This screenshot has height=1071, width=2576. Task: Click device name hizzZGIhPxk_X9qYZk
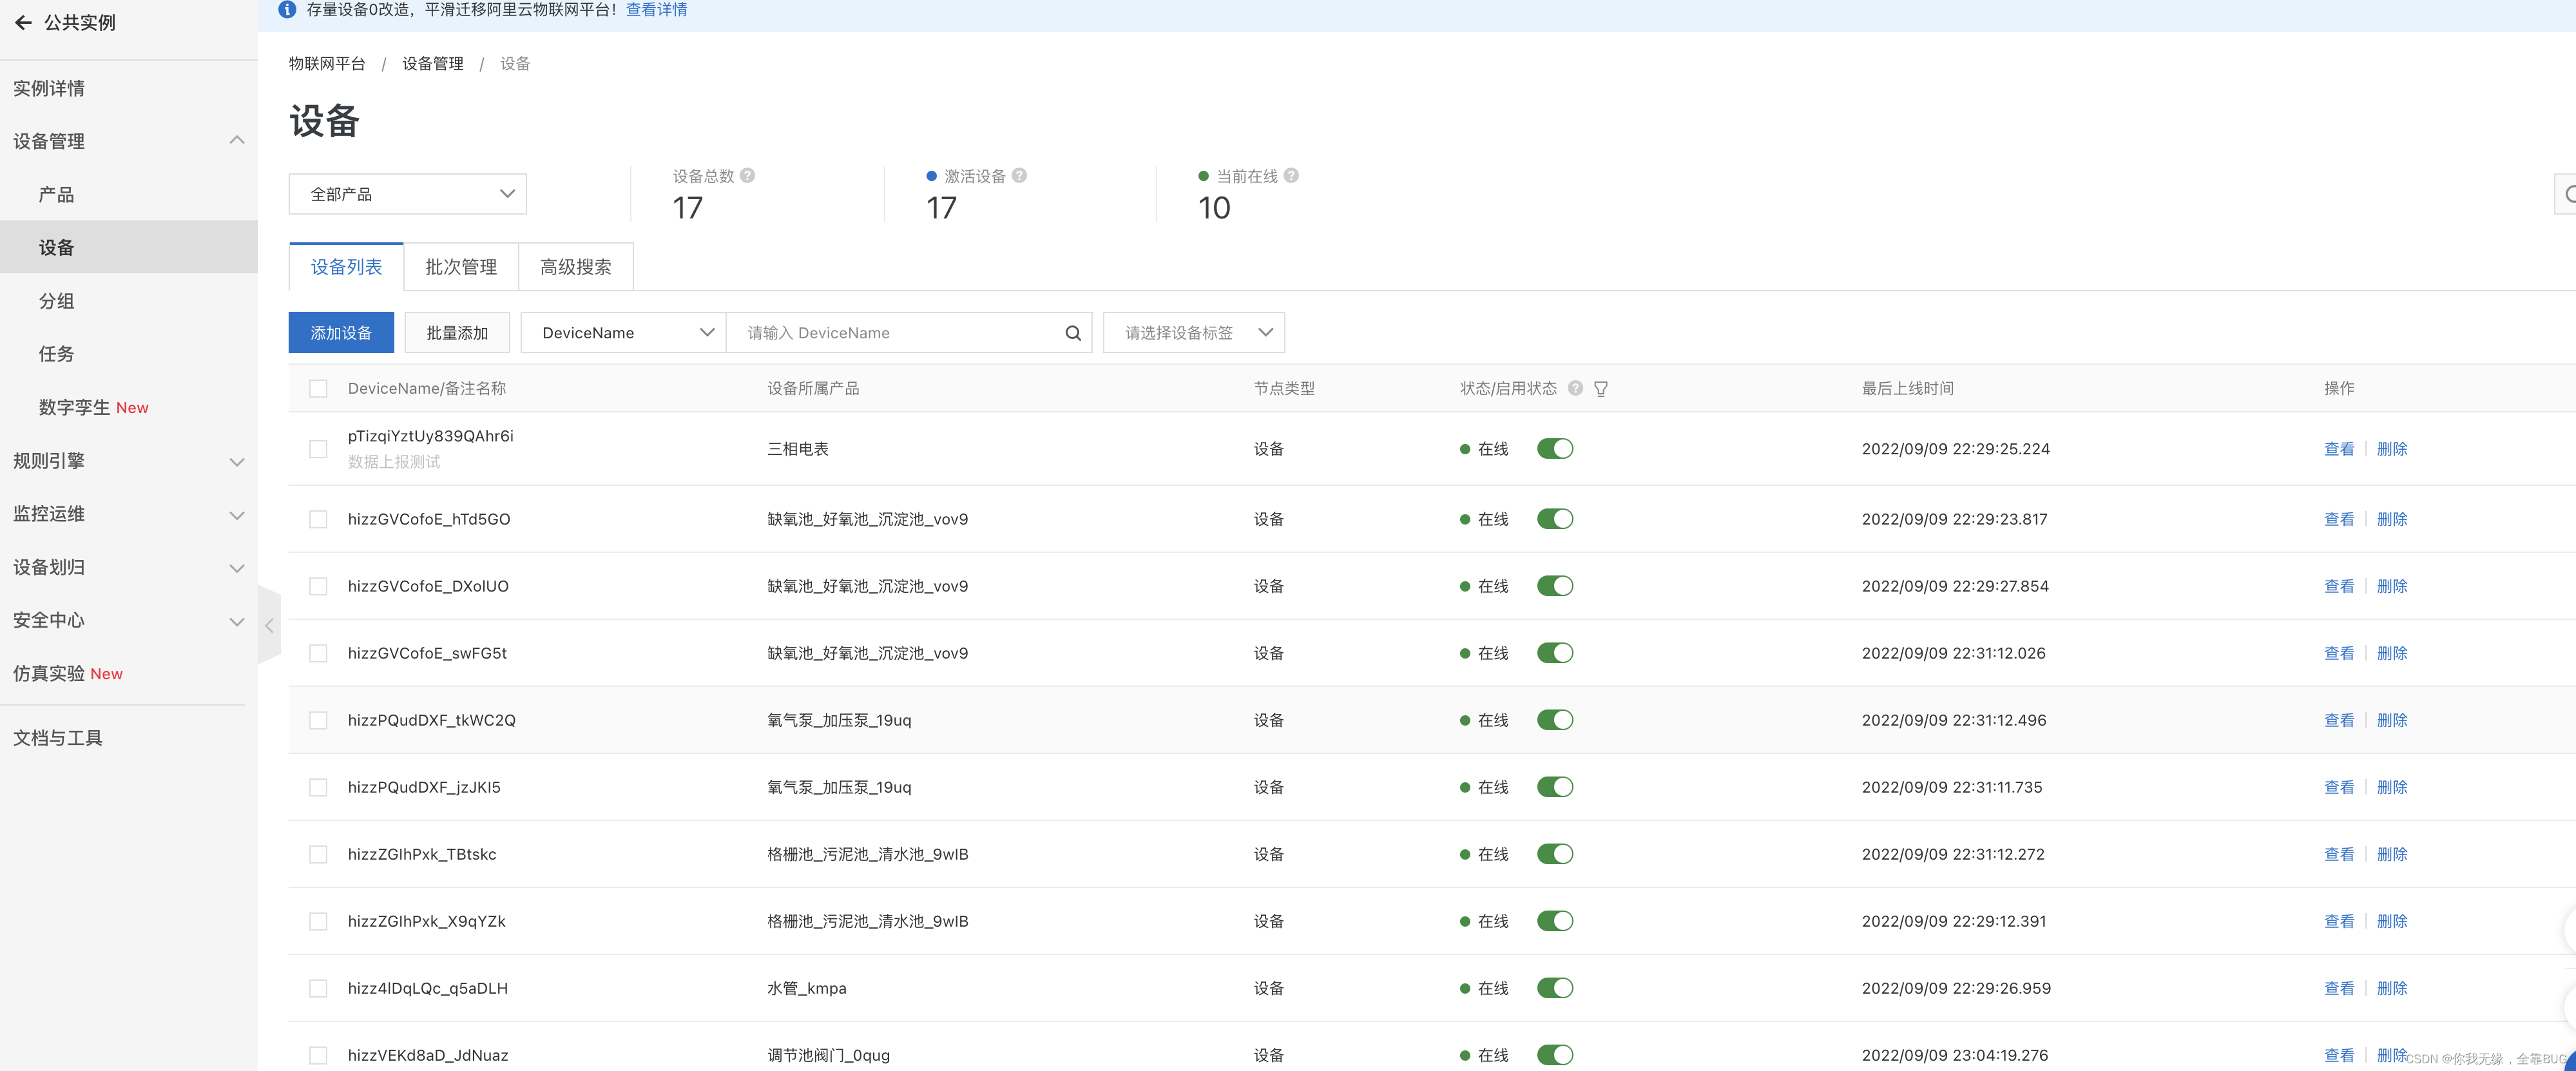point(427,921)
